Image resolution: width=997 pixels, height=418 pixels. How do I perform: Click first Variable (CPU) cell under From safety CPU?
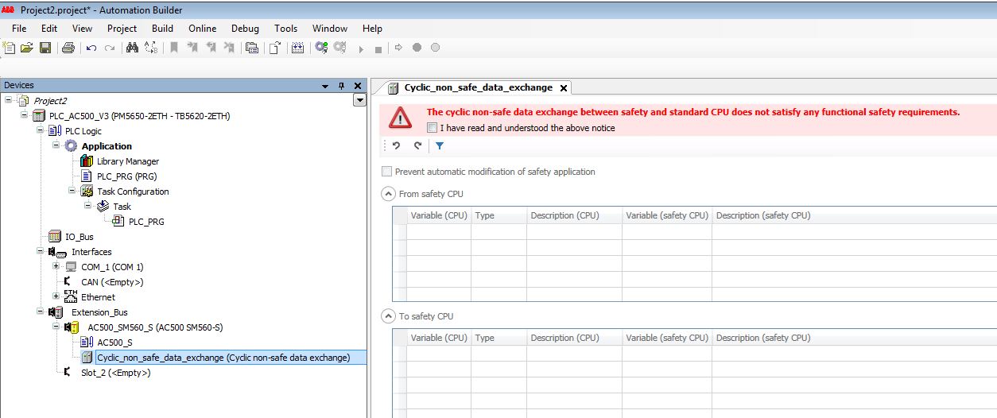[438, 232]
